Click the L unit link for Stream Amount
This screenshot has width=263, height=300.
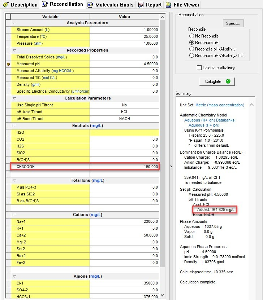(x=47, y=30)
